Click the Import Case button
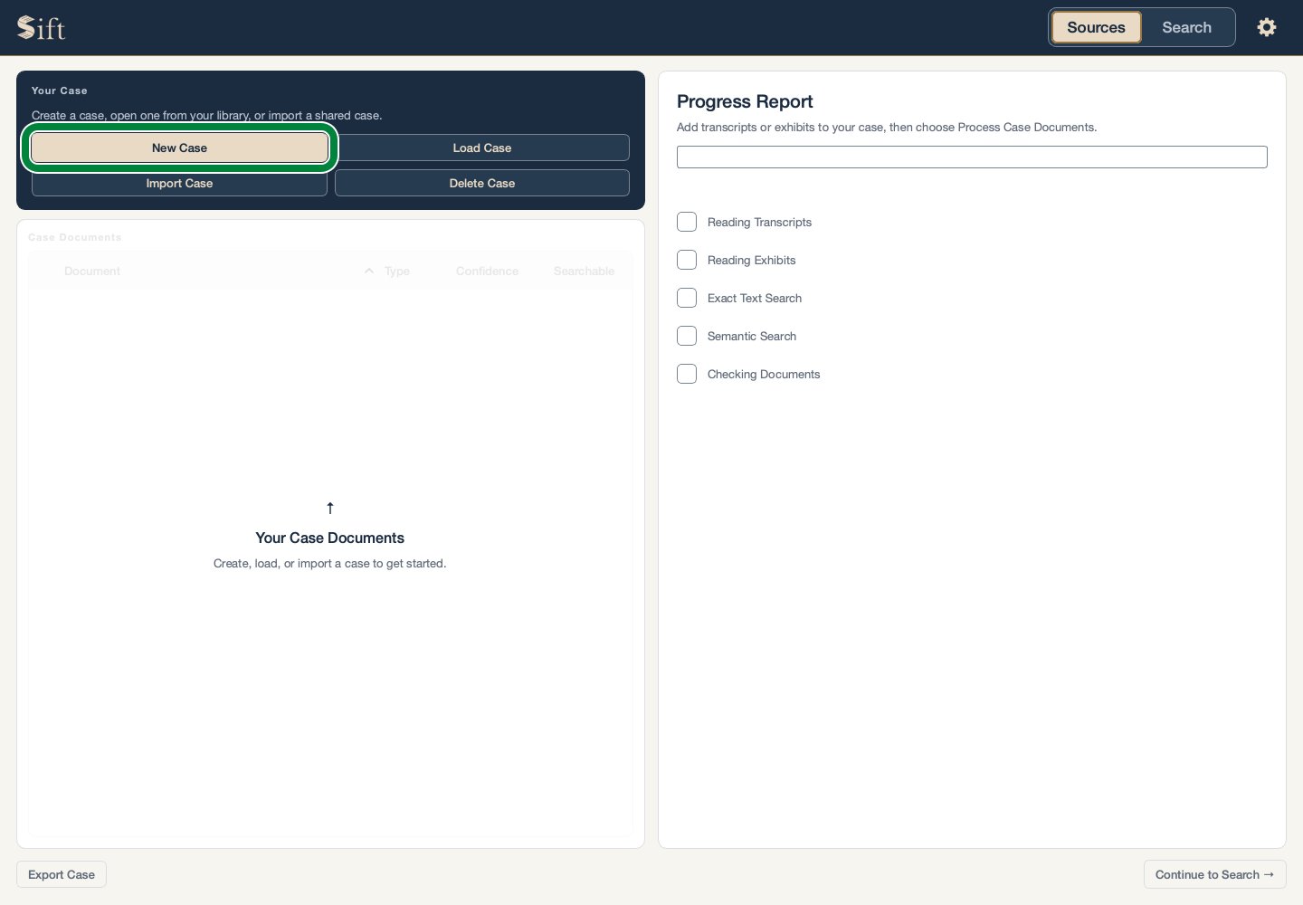This screenshot has height=905, width=1303. pyautogui.click(x=179, y=183)
